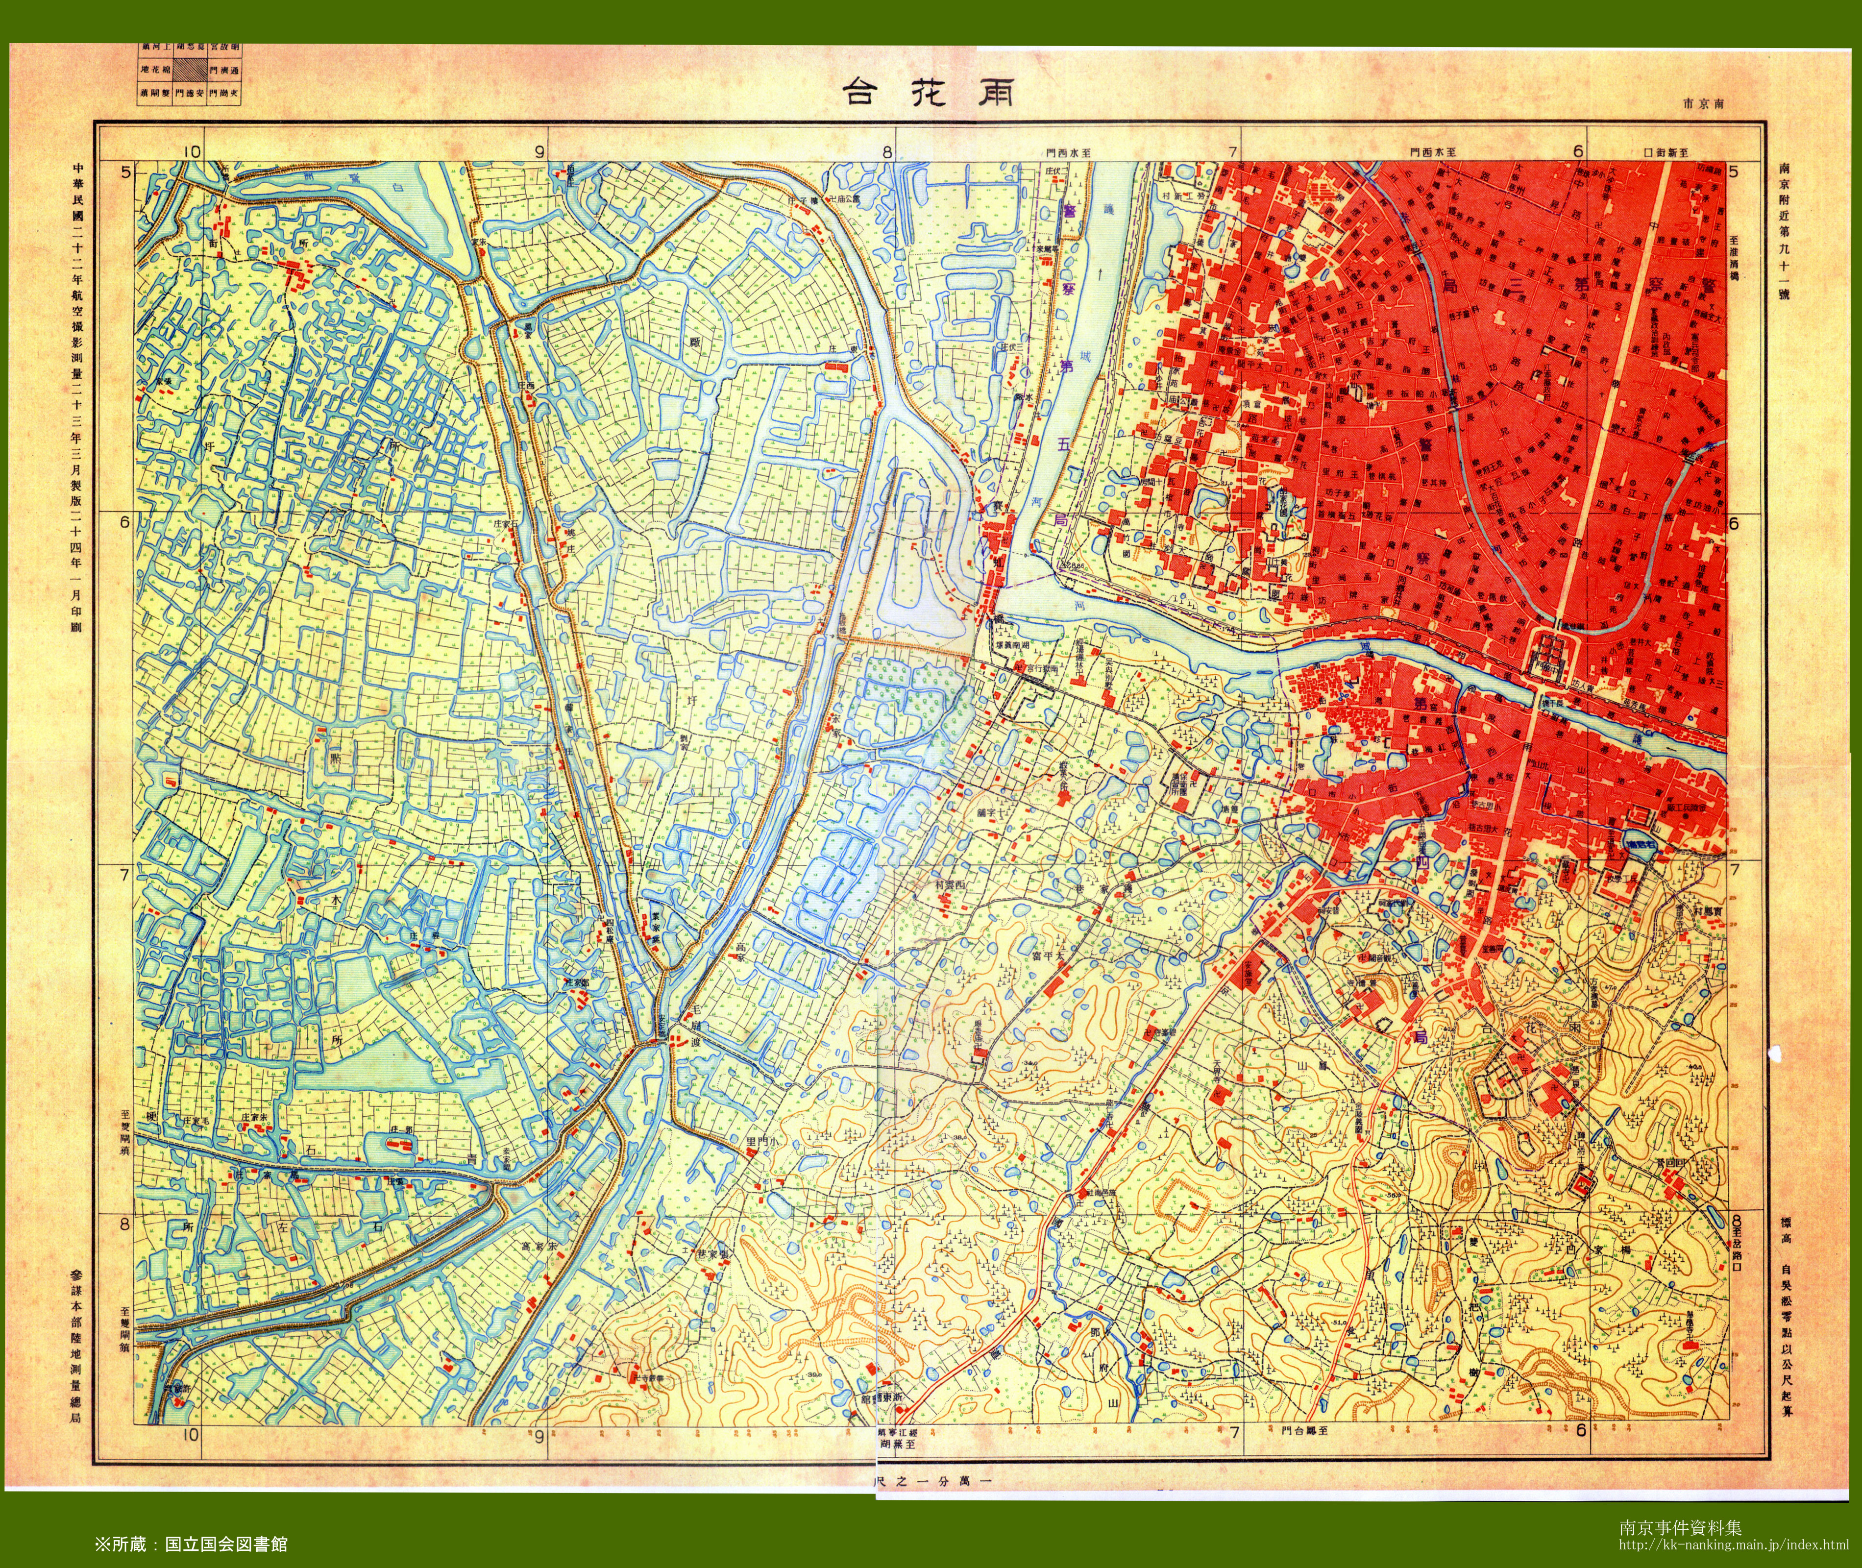Viewport: 1862px width, 1568px height.
Task: Click the 國立国会図書館 holdings note
Action: 191,1544
